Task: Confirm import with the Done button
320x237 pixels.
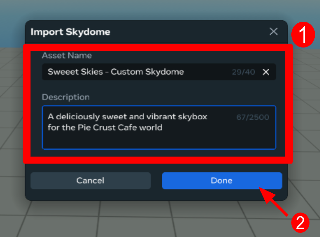Action: pyautogui.click(x=222, y=181)
